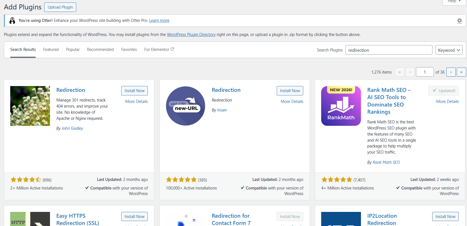
Task: Open IP2Location Redirection title link
Action: point(382,219)
